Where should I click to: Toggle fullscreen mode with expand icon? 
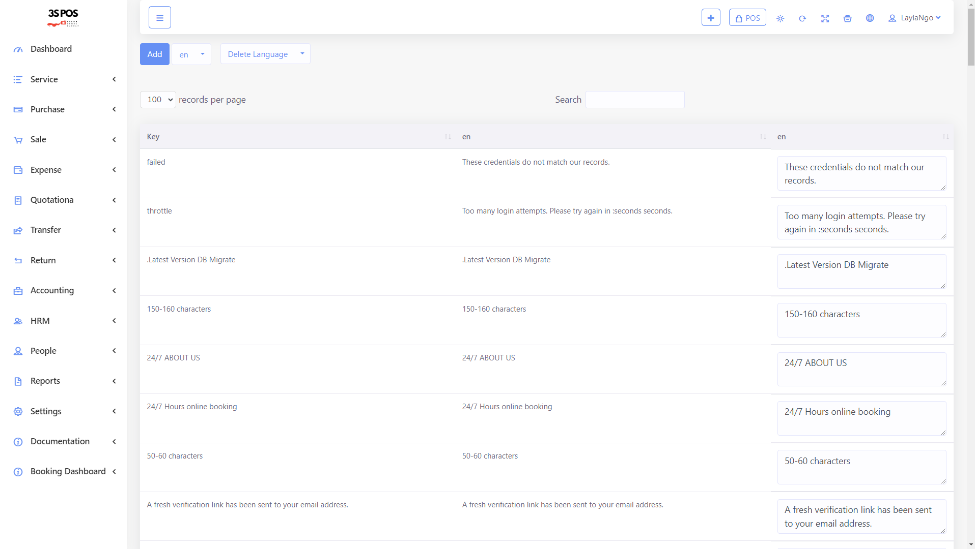point(825,18)
